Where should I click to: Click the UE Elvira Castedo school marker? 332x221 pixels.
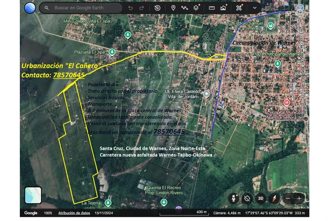(207, 94)
